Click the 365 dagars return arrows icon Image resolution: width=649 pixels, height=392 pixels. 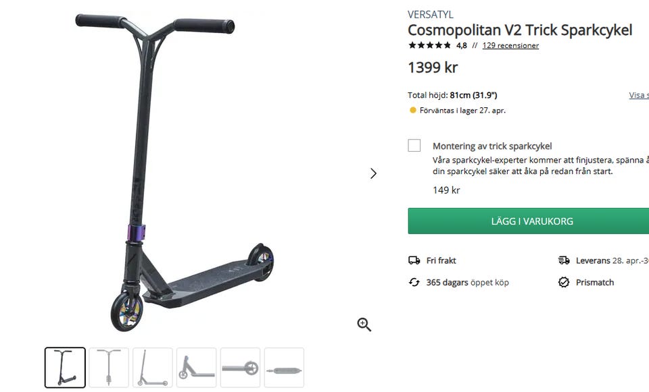click(x=414, y=283)
